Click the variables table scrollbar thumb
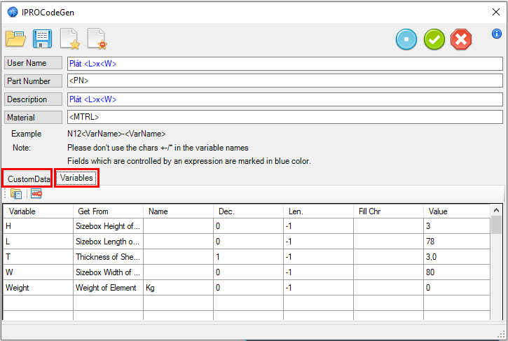The image size is (508, 341). point(496,225)
